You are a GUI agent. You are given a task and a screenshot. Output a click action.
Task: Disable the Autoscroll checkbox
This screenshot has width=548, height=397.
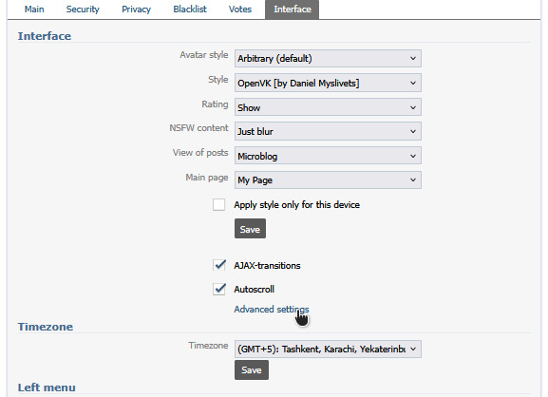pos(218,290)
